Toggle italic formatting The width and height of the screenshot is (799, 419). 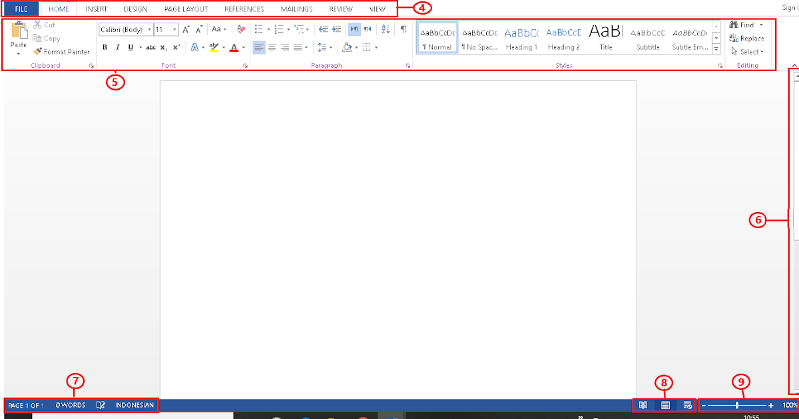coord(117,47)
